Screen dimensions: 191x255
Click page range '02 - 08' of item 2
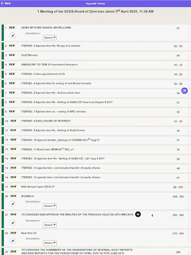(x=178, y=46)
